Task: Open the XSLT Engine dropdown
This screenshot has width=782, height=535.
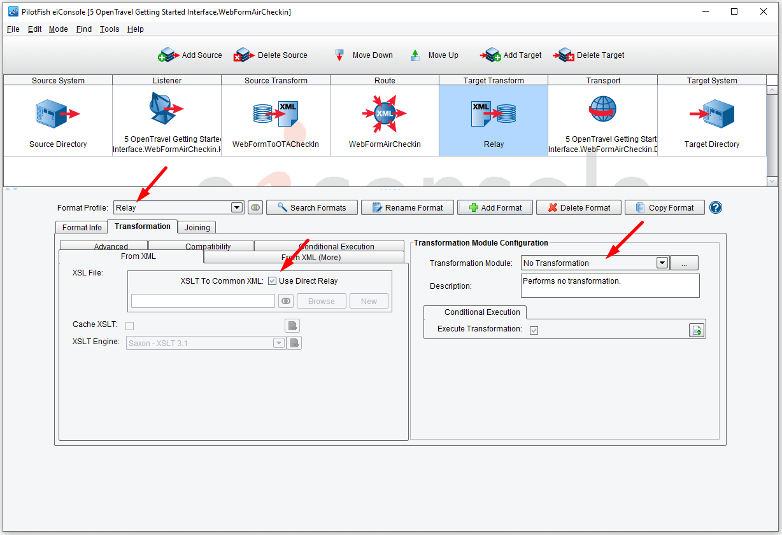Action: pyautogui.click(x=279, y=344)
